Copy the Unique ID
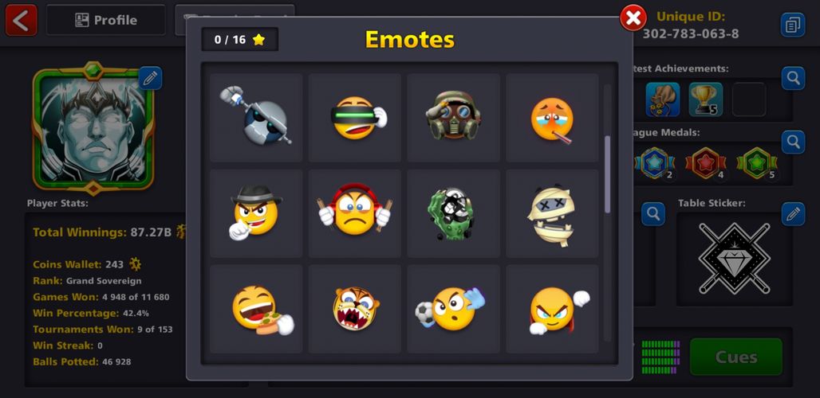Screen dimensions: 820x398 coord(793,25)
